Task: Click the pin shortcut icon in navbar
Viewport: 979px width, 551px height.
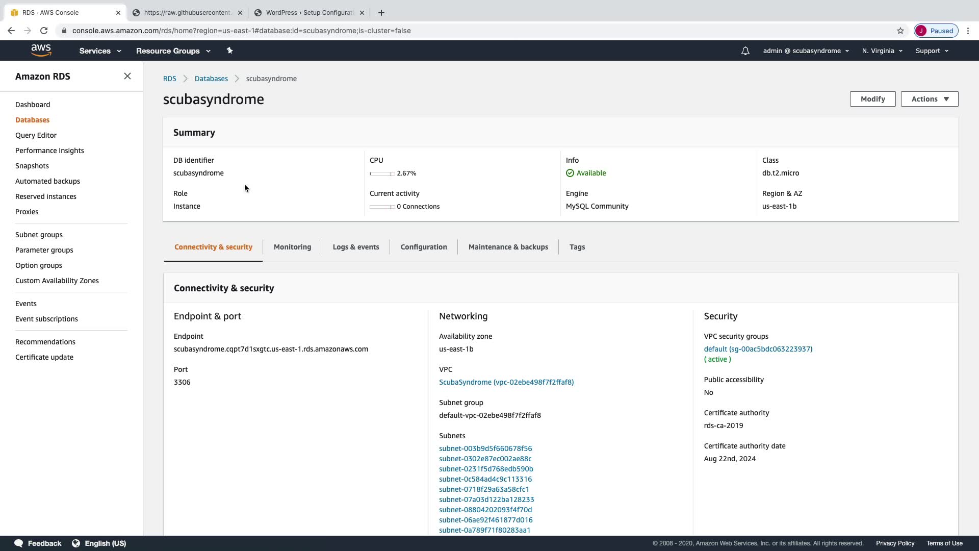Action: point(229,51)
